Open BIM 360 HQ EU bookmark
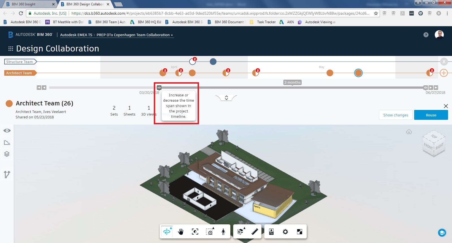Screen dimensions: 452x243 [x=146, y=22]
